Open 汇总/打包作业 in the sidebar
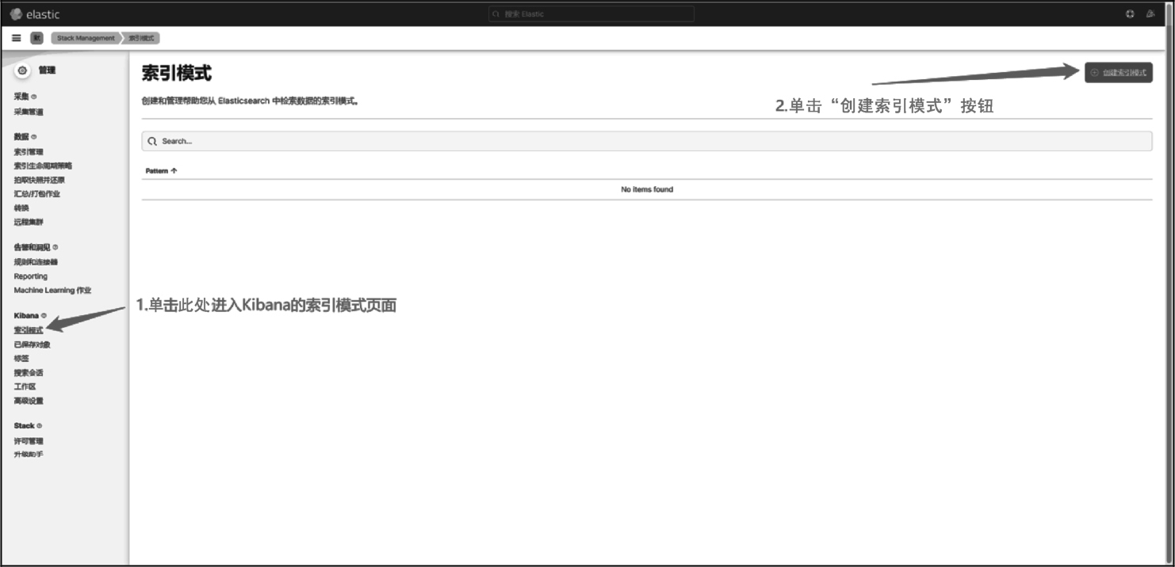 coord(36,194)
